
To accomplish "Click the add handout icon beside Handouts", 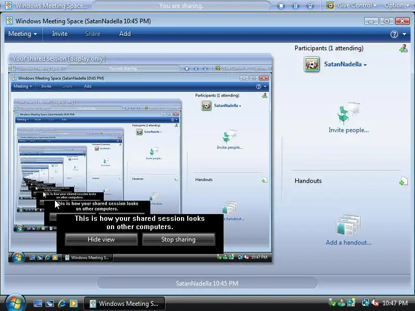I will 404,181.
